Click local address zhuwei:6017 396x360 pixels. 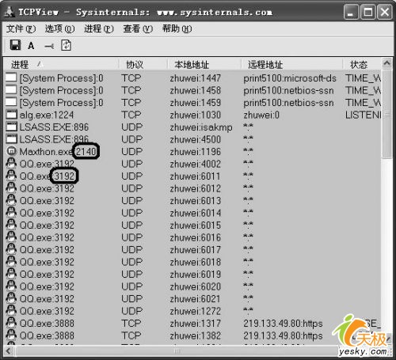(196, 250)
